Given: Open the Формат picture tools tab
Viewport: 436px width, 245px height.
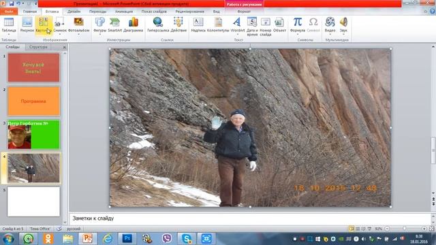Looking at the screenshot, I should (244, 12).
